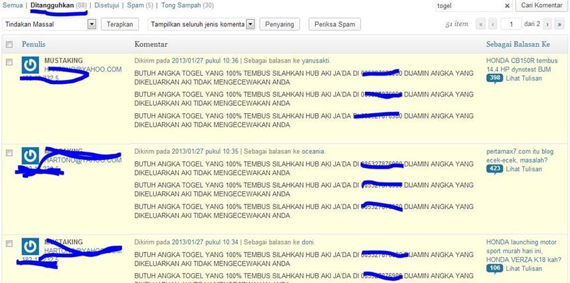Viewport: 570px width, 283px height.
Task: Click the 423 comment count bubble
Action: pyautogui.click(x=495, y=168)
